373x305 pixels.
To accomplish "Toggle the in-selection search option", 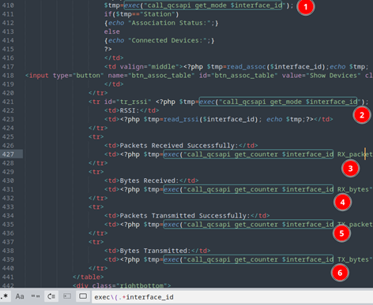I will (67, 296).
